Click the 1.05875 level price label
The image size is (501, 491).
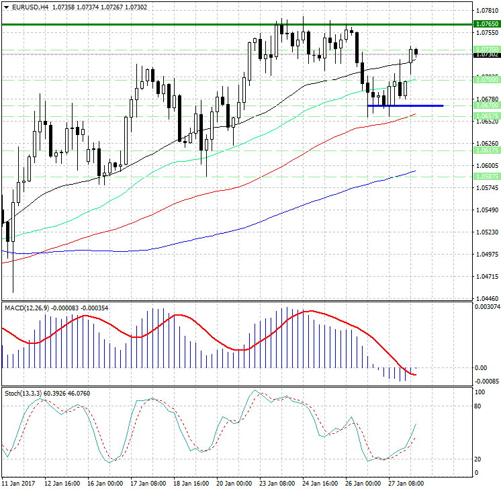click(x=486, y=177)
